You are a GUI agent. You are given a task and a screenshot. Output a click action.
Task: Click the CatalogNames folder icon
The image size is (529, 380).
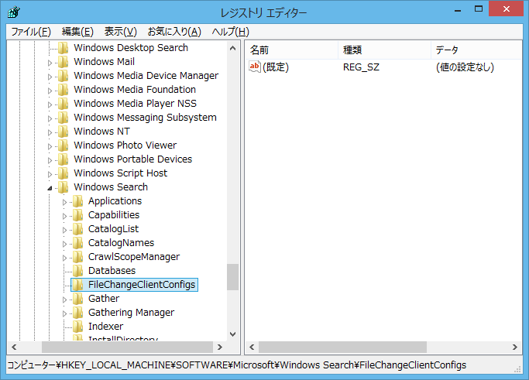tap(77, 243)
